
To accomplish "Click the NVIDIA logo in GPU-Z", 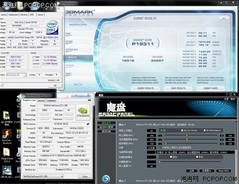I will point(83,112).
